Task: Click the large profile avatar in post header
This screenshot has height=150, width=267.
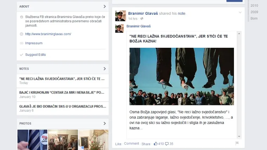Action: [x=121, y=16]
